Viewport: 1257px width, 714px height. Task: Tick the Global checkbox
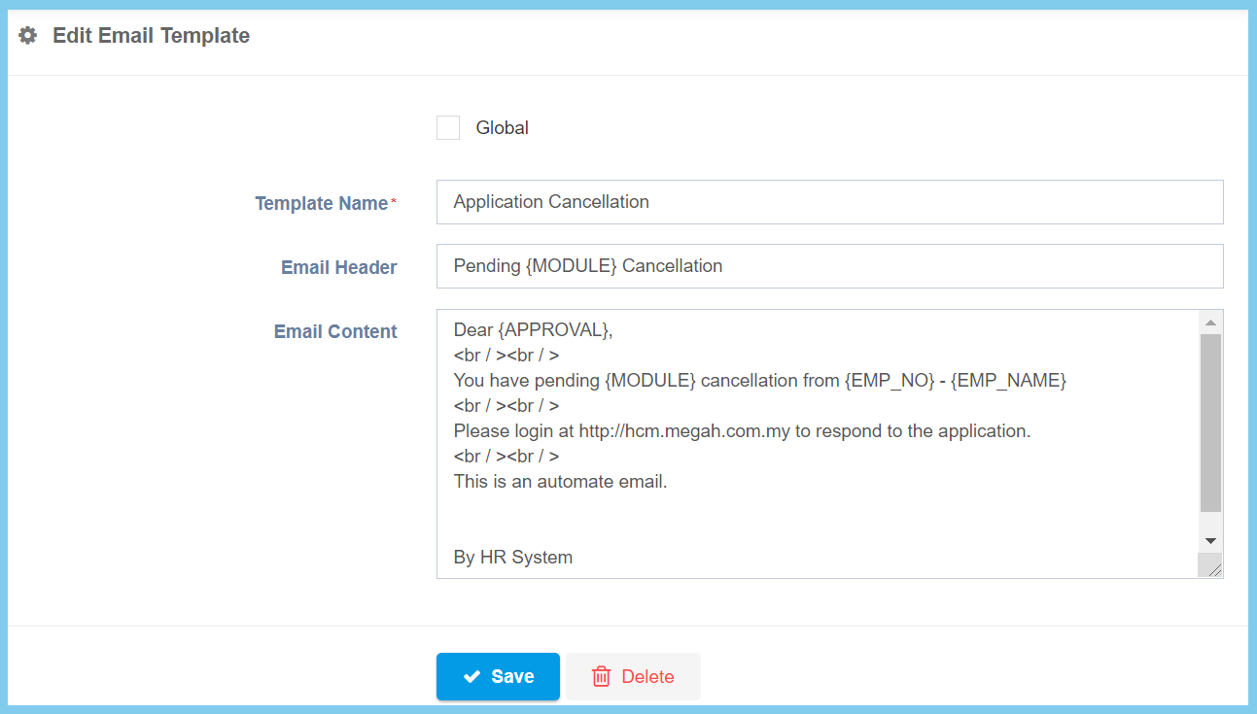pos(448,127)
